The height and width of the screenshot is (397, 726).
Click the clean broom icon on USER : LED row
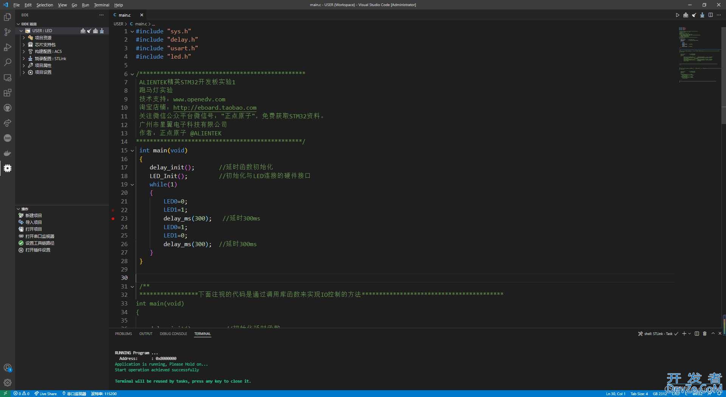89,31
